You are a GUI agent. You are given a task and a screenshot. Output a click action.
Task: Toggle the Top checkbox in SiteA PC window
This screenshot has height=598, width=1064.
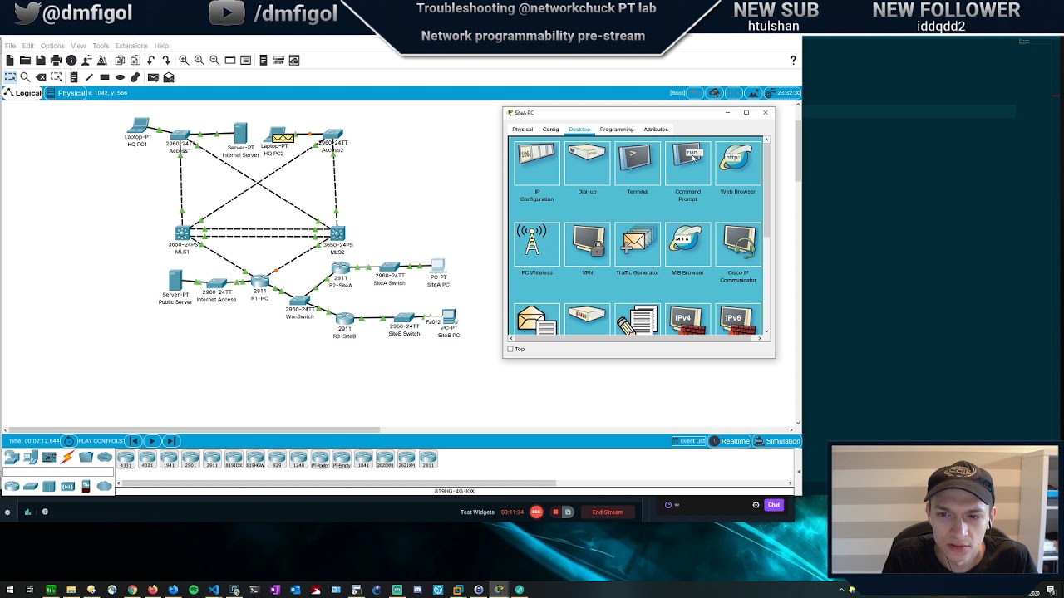pyautogui.click(x=510, y=349)
